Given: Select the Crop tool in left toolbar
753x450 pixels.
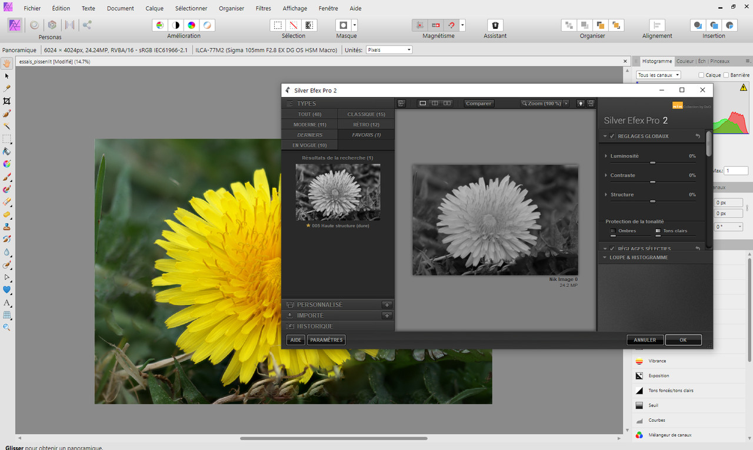Looking at the screenshot, I should (x=7, y=101).
